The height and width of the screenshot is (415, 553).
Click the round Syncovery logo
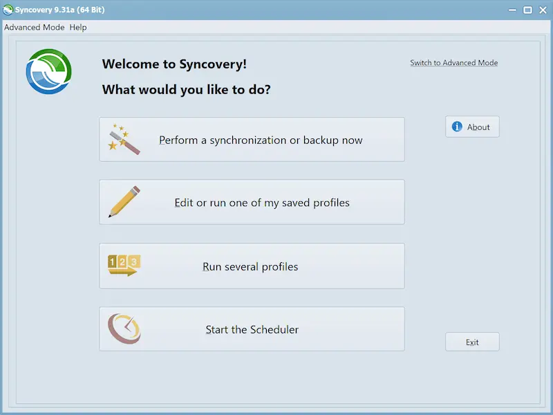pos(48,71)
